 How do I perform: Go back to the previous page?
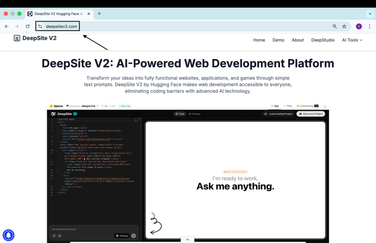point(7,26)
